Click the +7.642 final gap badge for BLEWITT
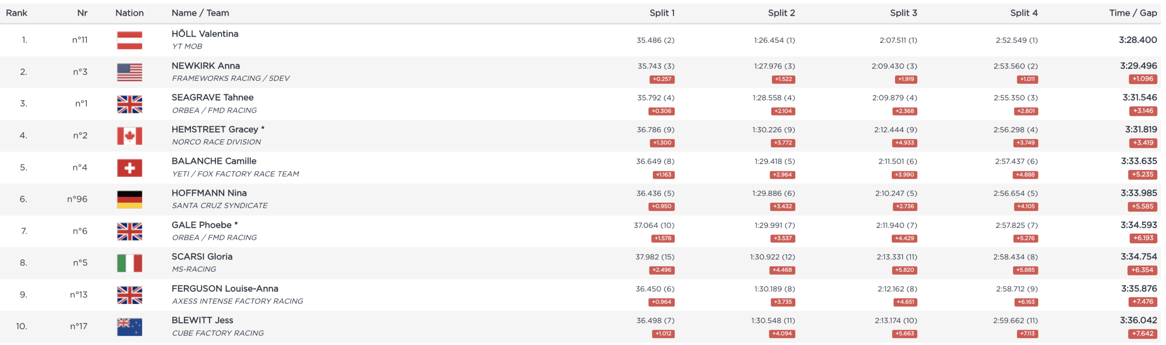 [x=1142, y=334]
